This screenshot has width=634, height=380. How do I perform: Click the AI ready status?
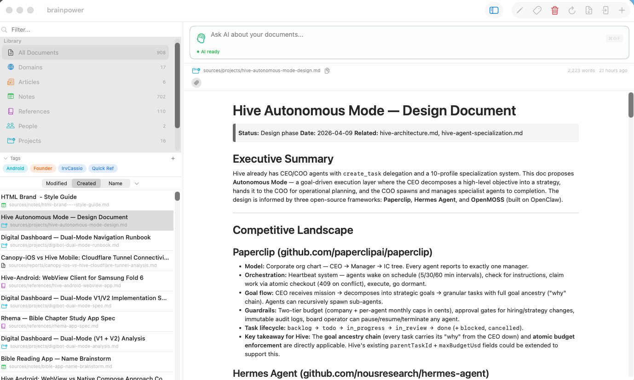(x=208, y=52)
